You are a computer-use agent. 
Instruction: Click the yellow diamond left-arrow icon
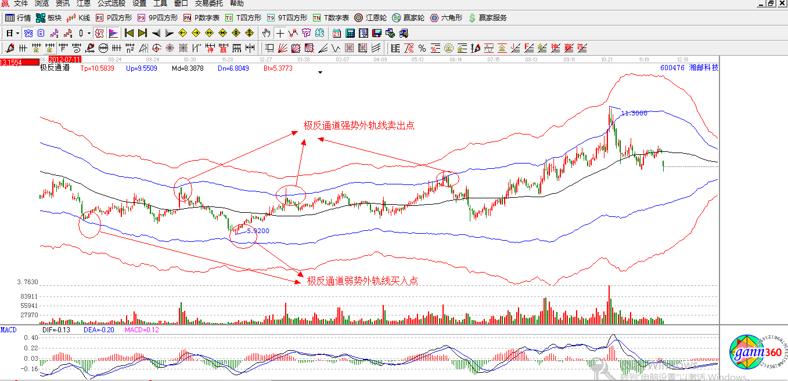[182, 33]
